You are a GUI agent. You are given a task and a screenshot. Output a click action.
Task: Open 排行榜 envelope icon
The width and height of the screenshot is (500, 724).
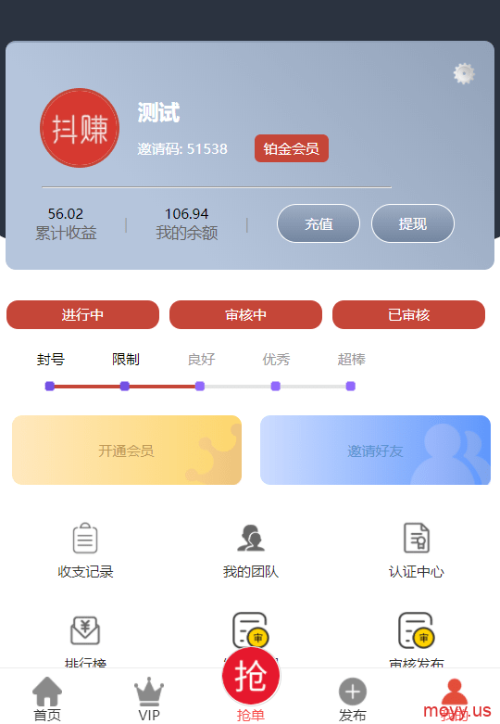tap(85, 630)
